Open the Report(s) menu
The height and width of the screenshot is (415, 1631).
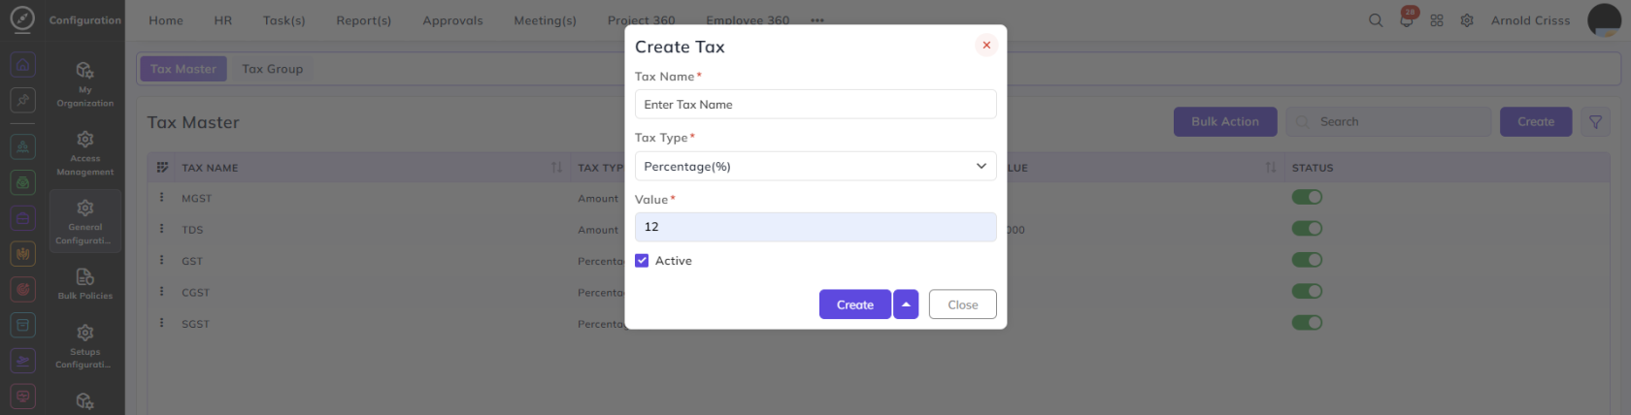[x=364, y=20]
